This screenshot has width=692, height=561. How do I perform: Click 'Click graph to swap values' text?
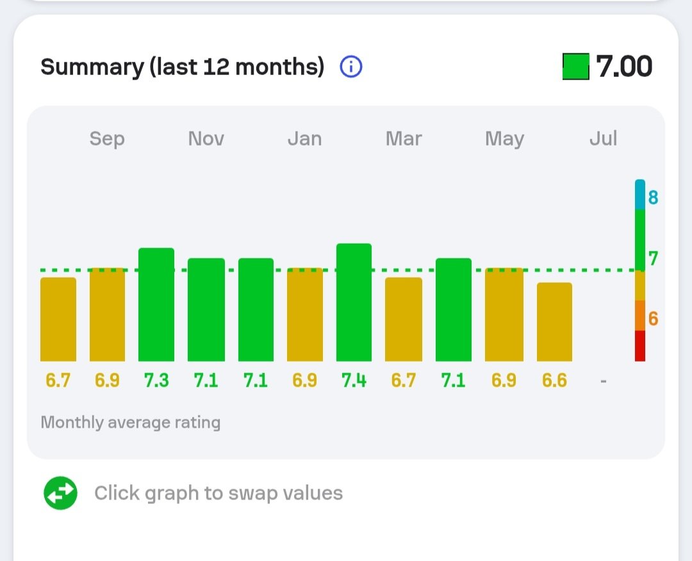(218, 493)
